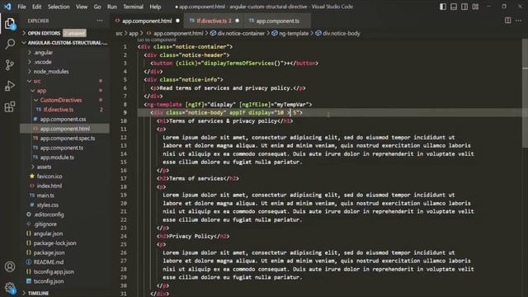Screen dimensions: 528x297
Task: Open favicon.ico file
Action: pyautogui.click(x=49, y=176)
